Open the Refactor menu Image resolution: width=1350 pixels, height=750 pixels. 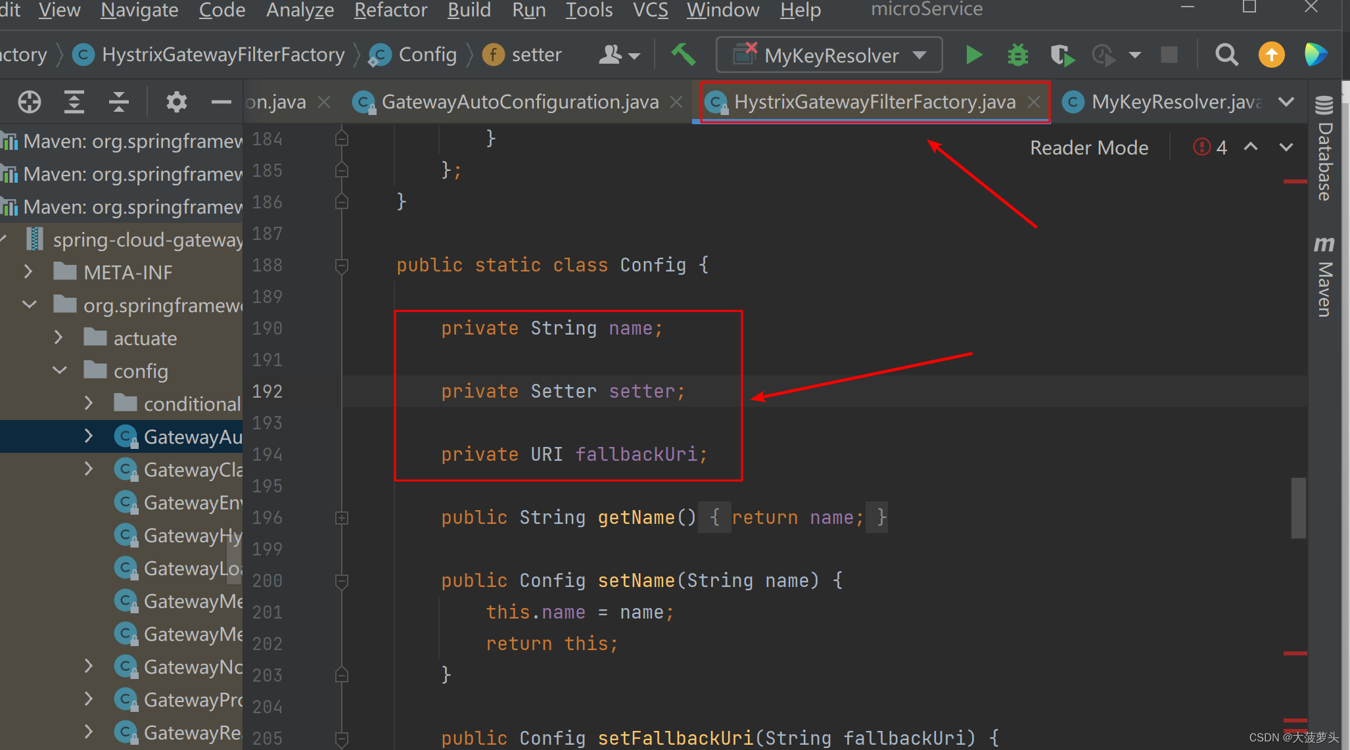[x=390, y=11]
